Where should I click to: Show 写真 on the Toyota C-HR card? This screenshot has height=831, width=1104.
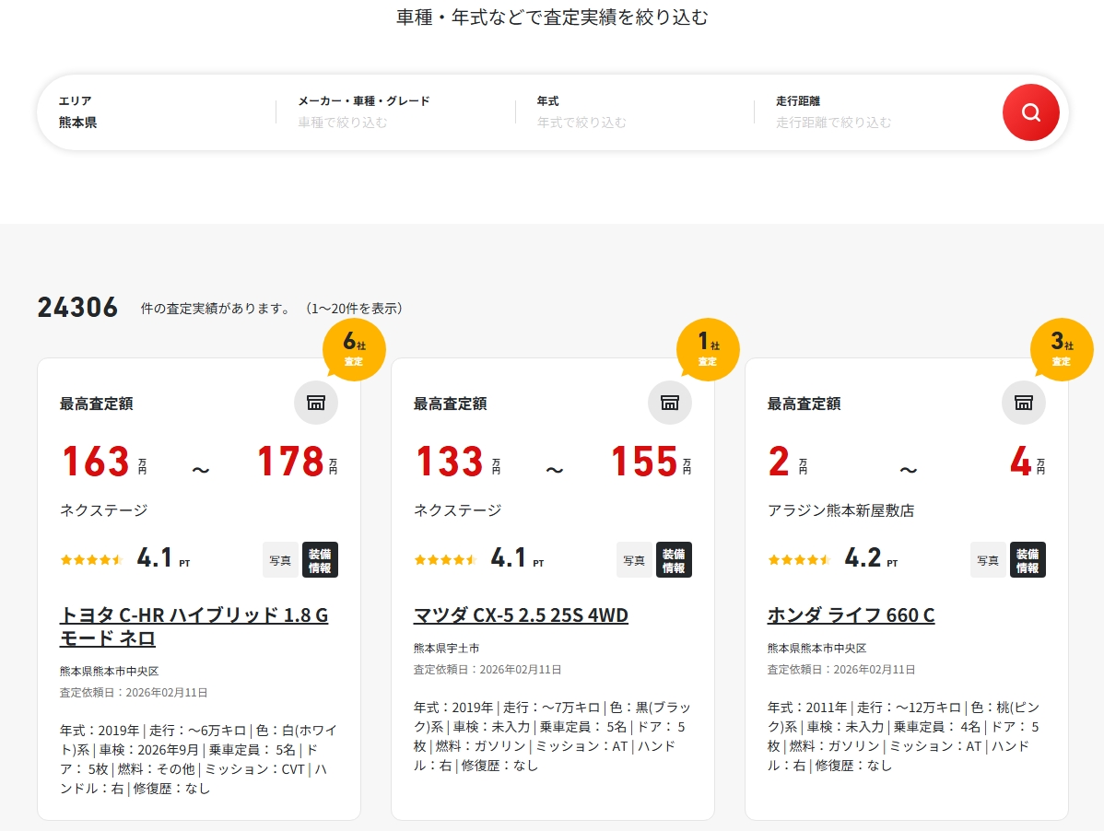coord(280,560)
